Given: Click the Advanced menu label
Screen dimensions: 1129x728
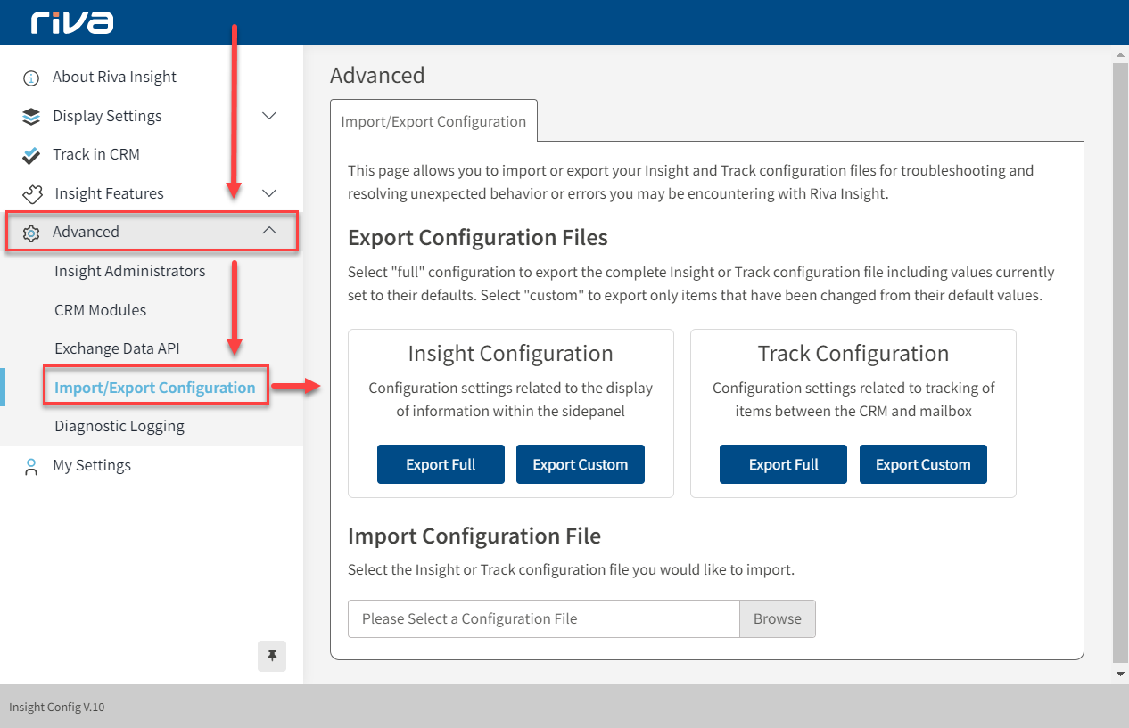Looking at the screenshot, I should point(86,232).
